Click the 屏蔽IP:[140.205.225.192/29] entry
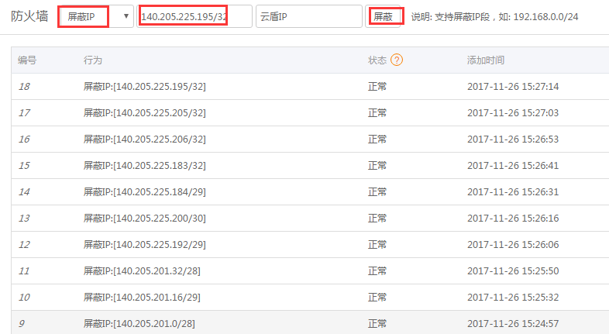The image size is (609, 334). [144, 245]
